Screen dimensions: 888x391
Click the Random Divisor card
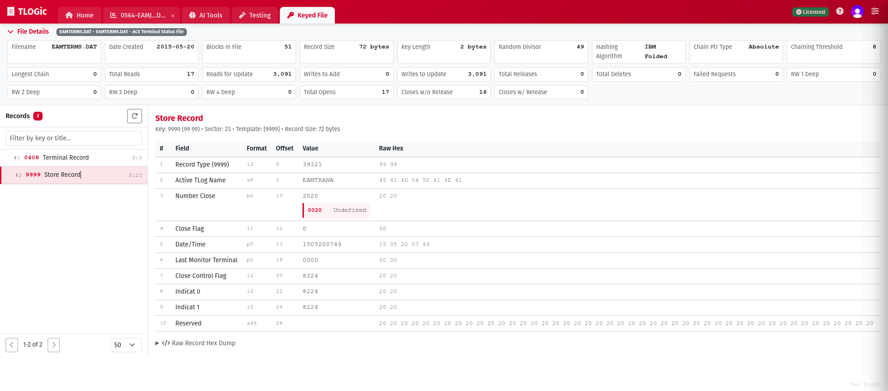pyautogui.click(x=541, y=52)
